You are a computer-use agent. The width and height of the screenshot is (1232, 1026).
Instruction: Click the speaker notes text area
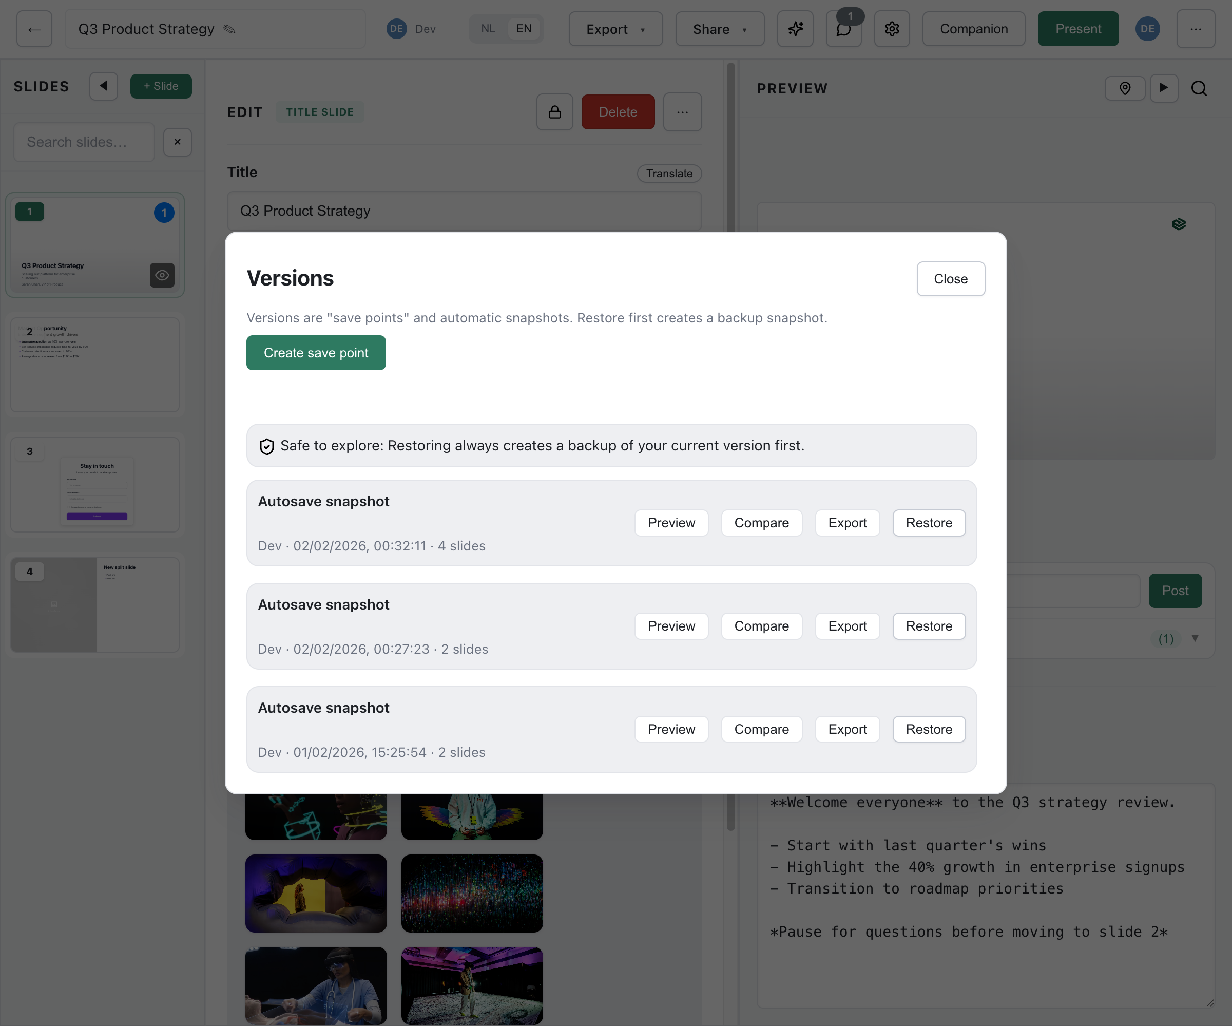pyautogui.click(x=985, y=895)
